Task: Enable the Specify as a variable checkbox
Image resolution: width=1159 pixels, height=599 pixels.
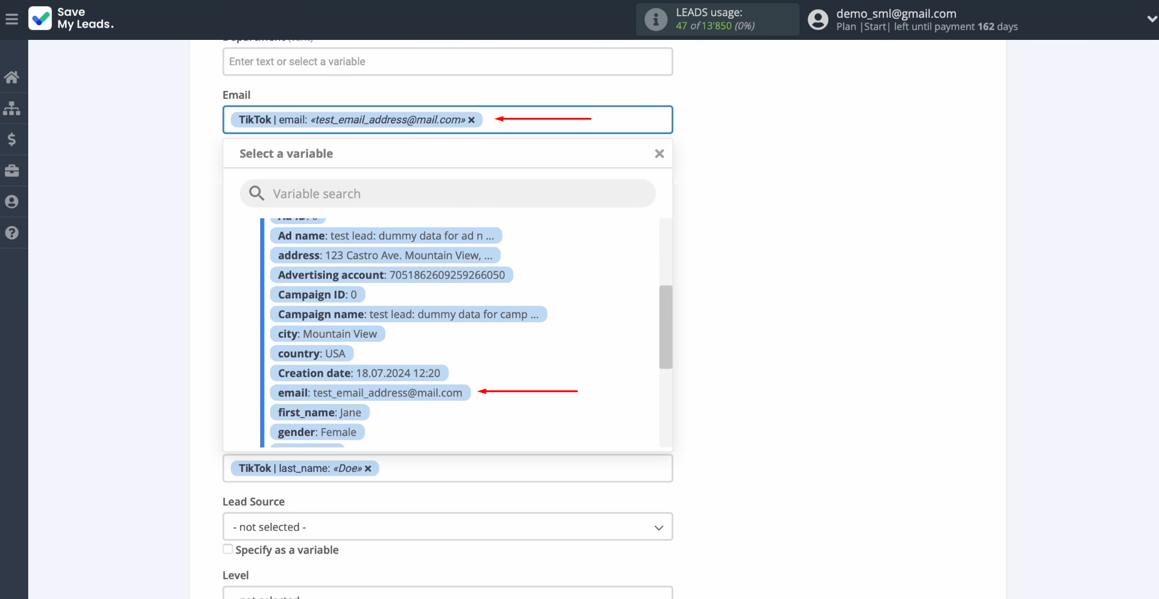Action: point(228,549)
